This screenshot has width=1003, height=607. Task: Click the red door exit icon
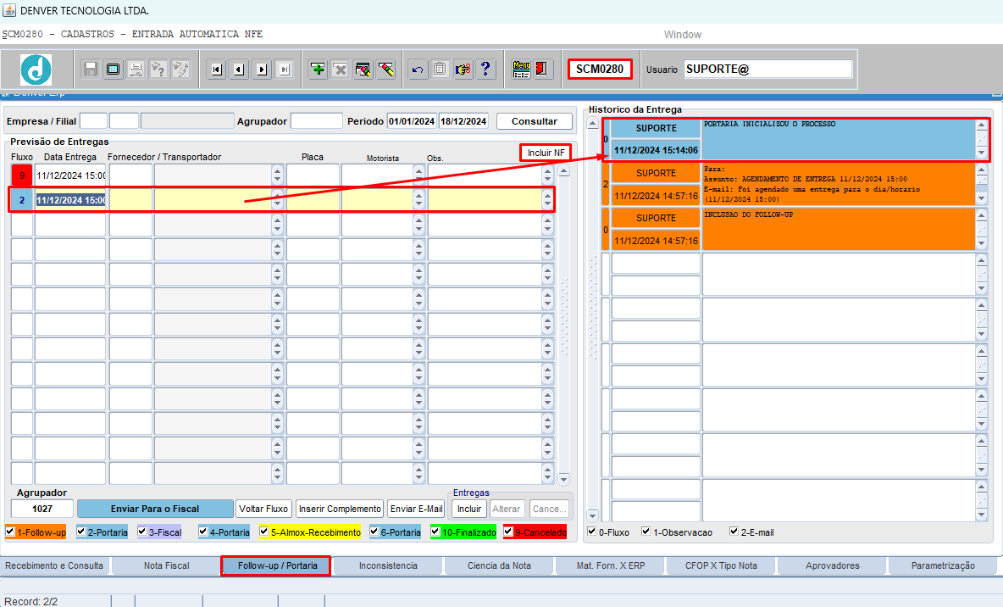[542, 70]
